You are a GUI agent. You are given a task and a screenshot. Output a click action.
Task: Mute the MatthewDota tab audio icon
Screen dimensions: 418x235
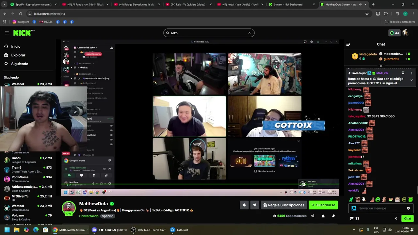tap(360, 5)
